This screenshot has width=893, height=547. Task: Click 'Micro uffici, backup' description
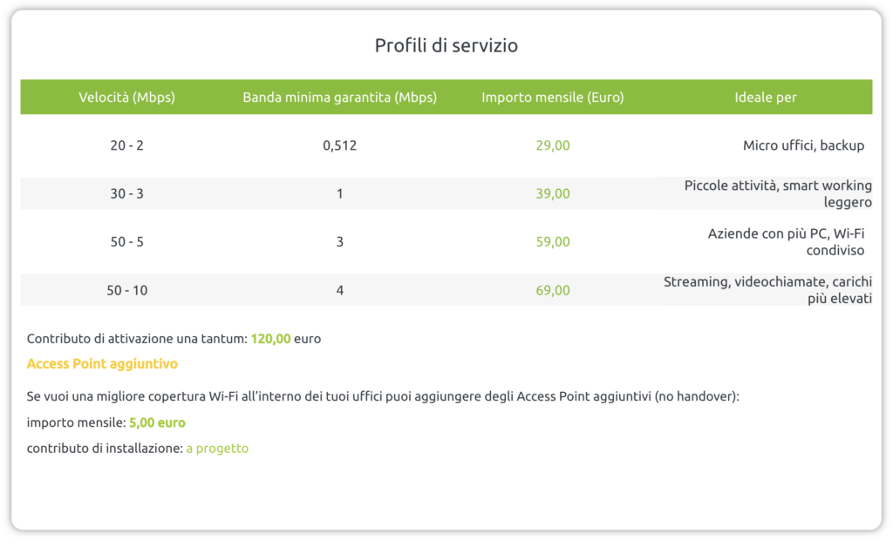pyautogui.click(x=803, y=145)
